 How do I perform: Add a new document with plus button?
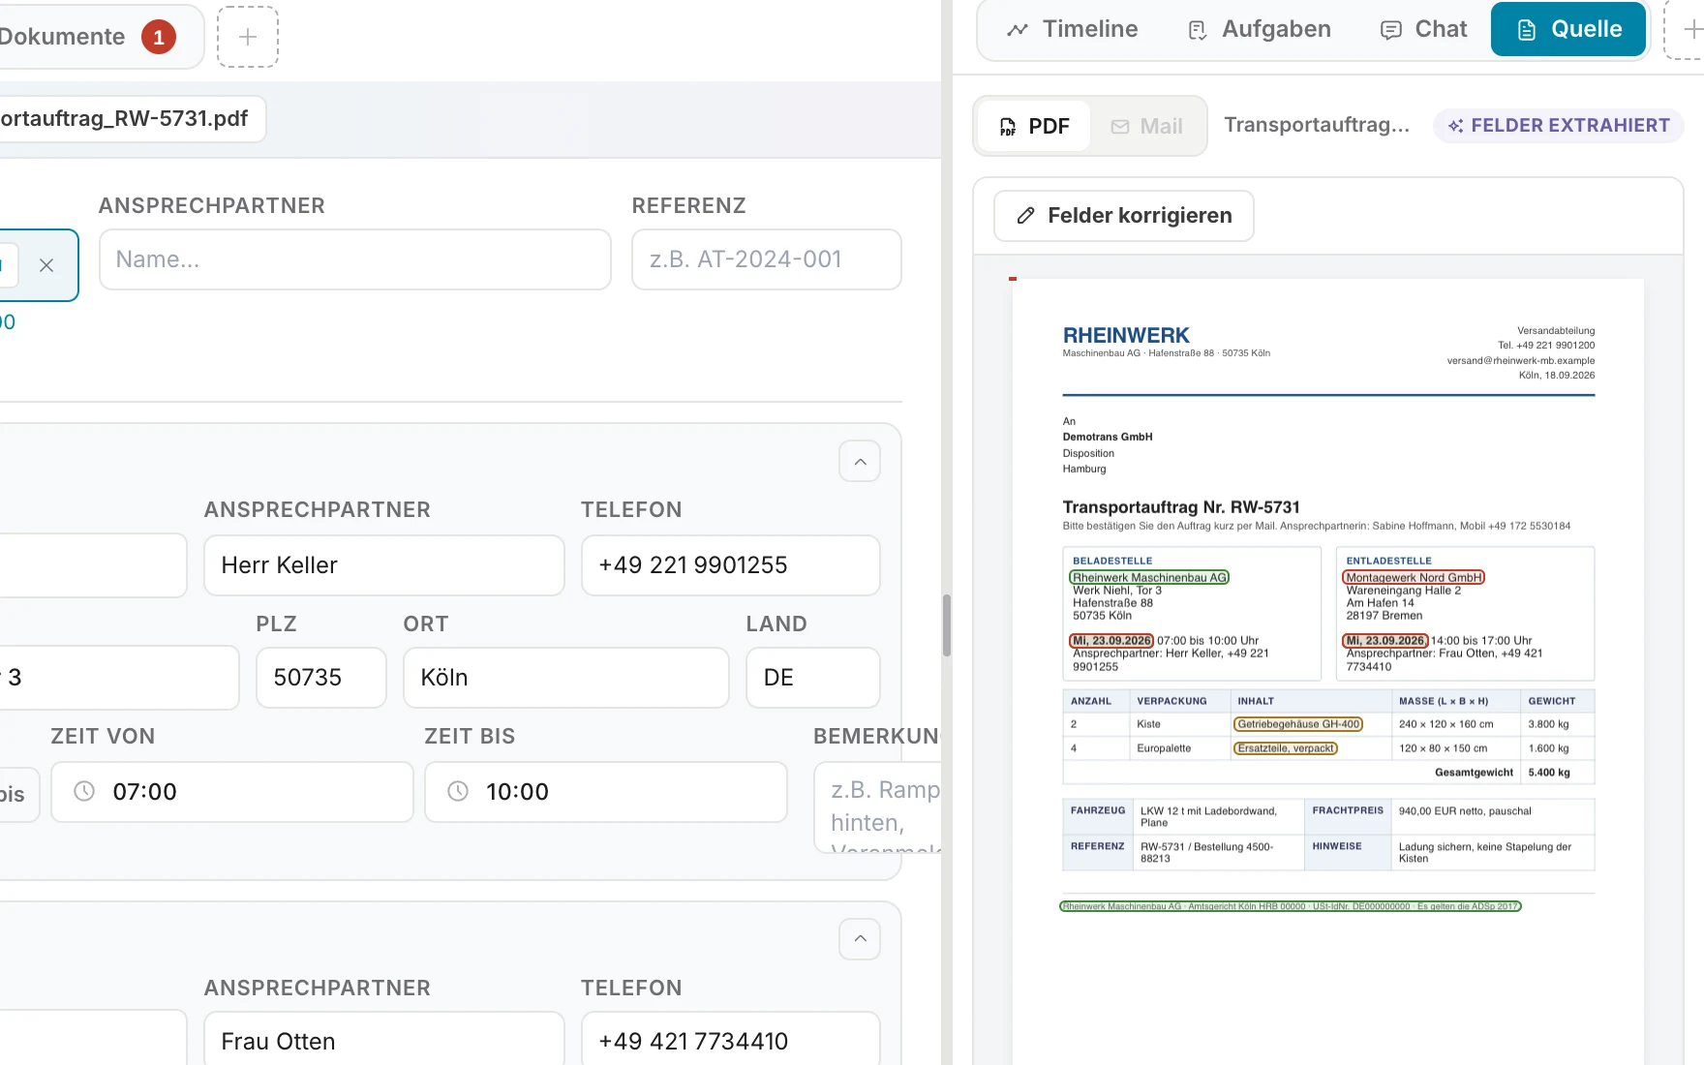(x=248, y=37)
